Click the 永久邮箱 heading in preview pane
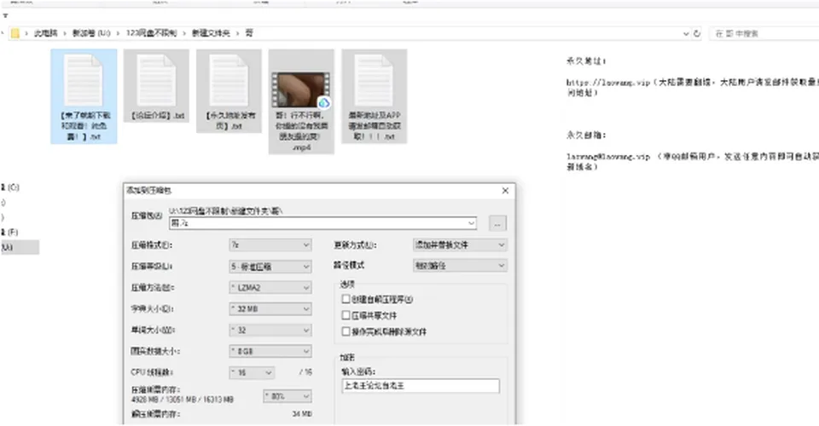The height and width of the screenshot is (426, 819). tap(586, 135)
